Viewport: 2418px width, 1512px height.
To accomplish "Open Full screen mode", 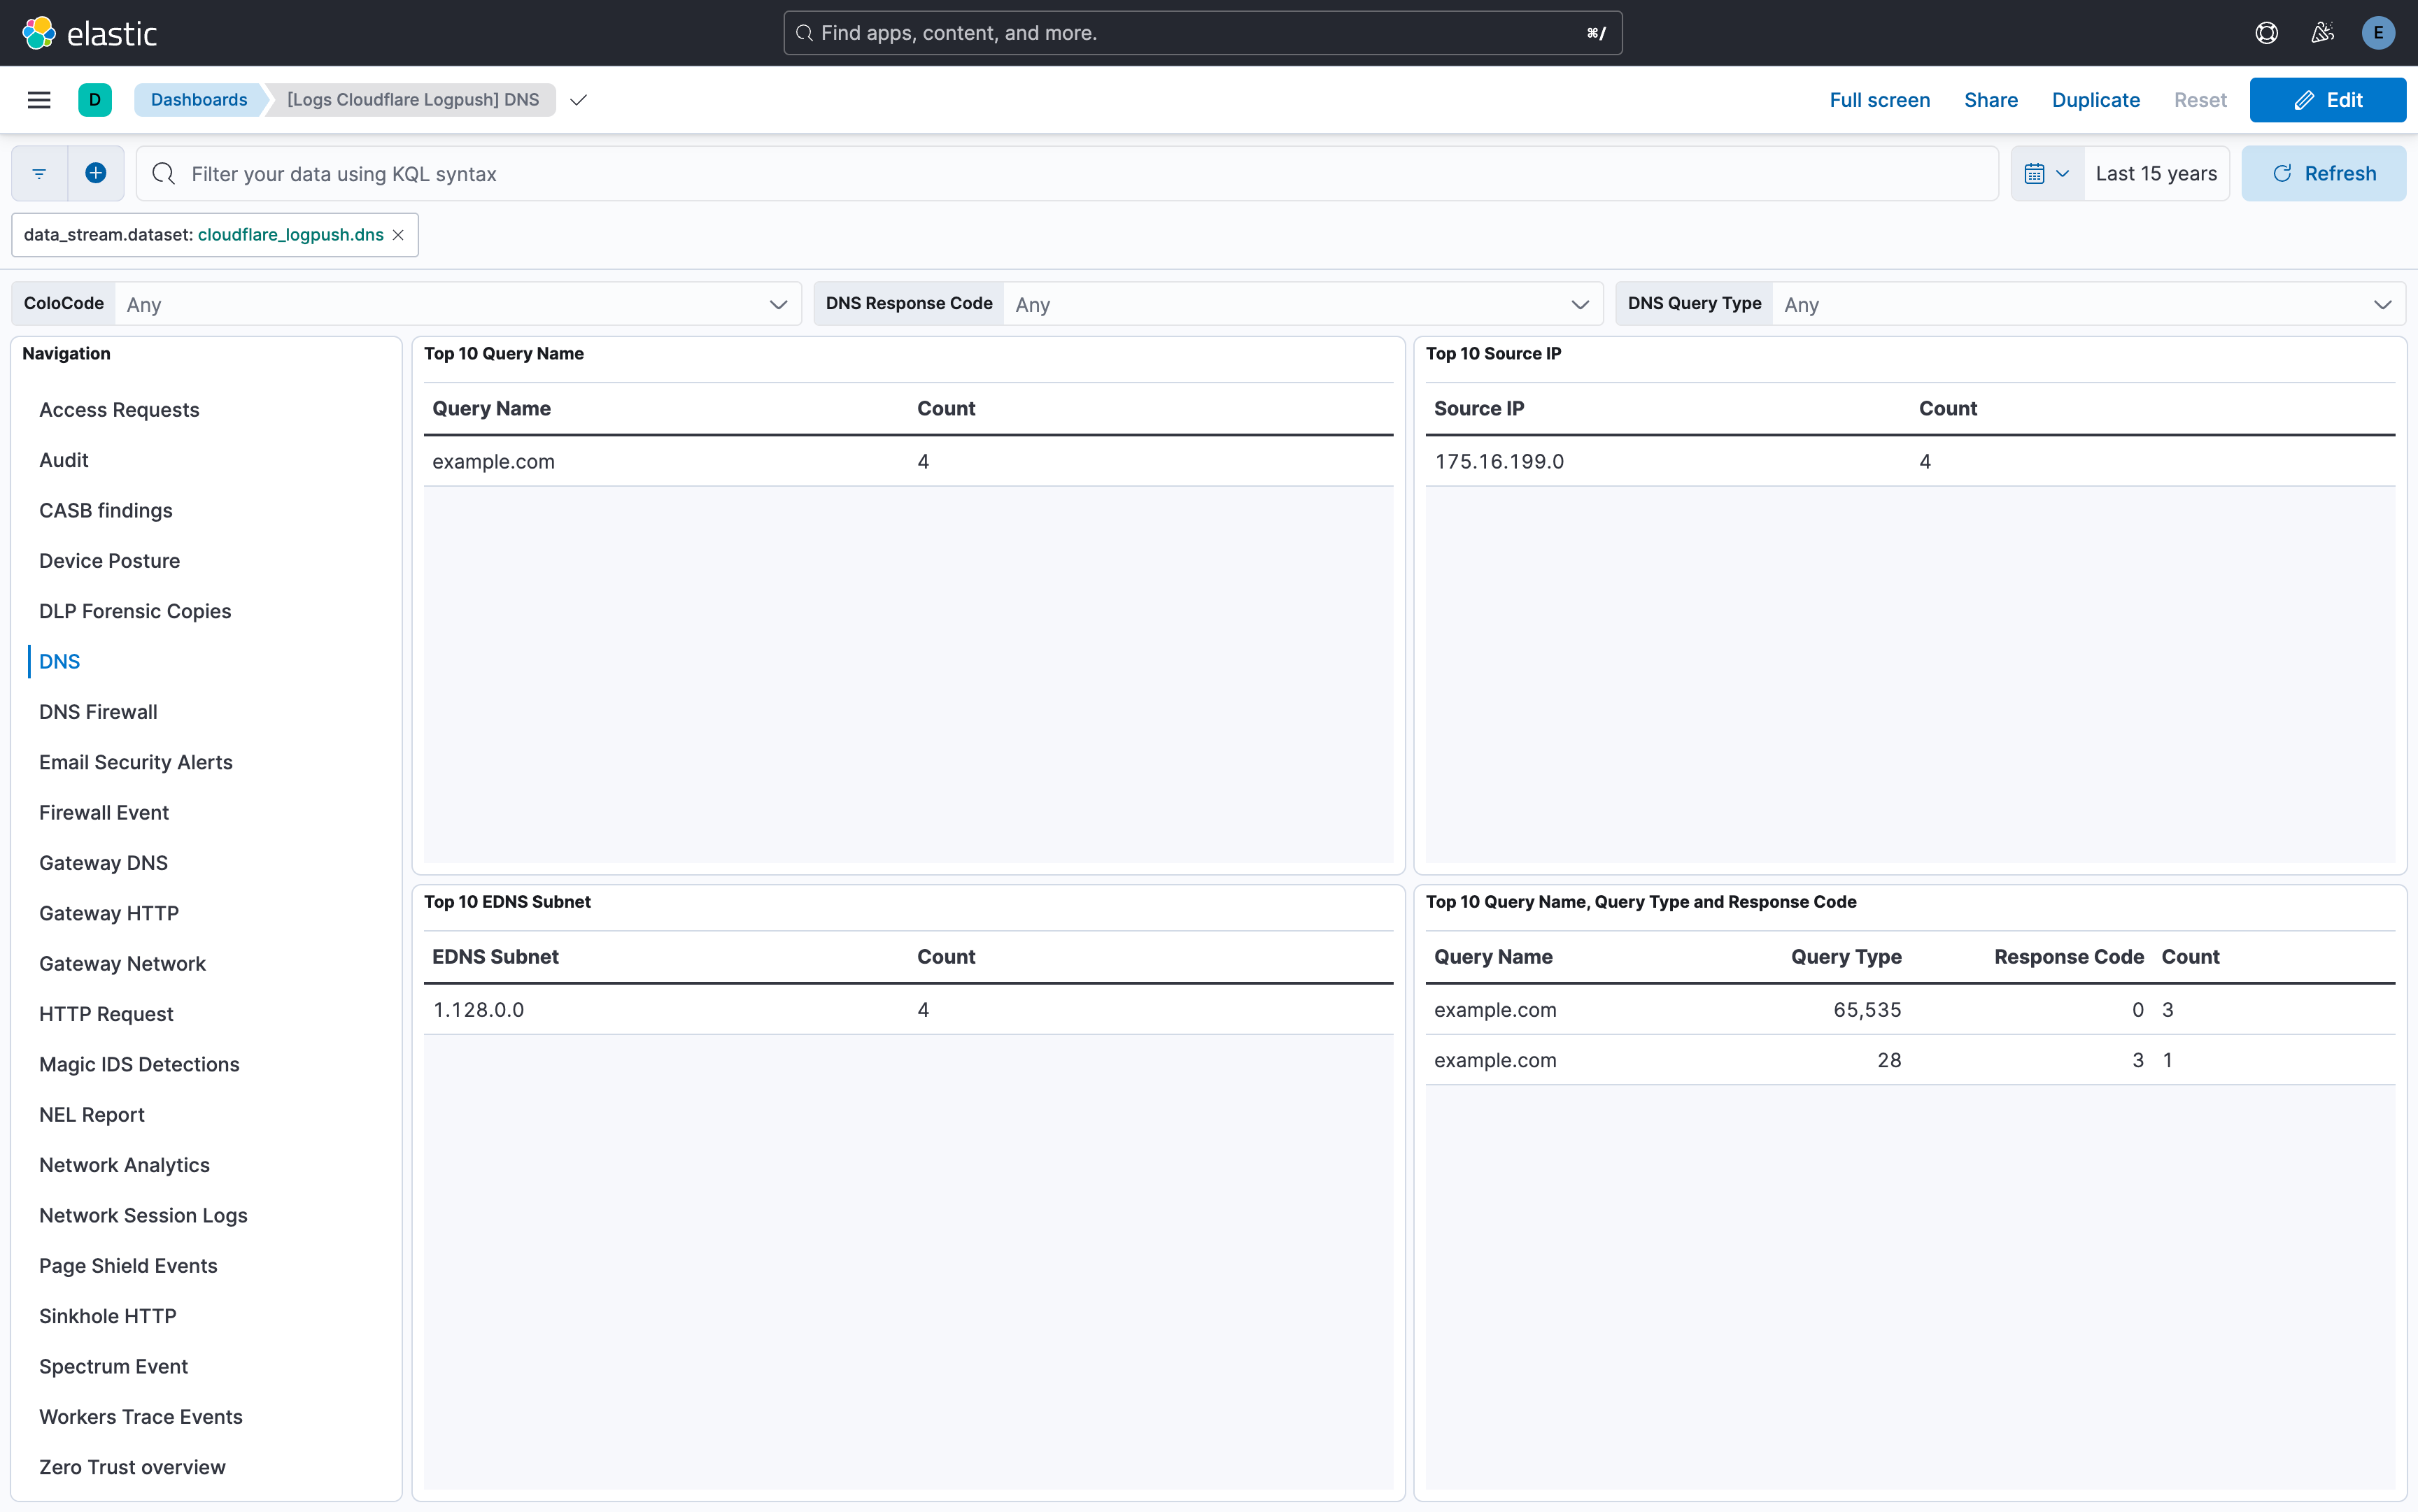I will (1879, 100).
